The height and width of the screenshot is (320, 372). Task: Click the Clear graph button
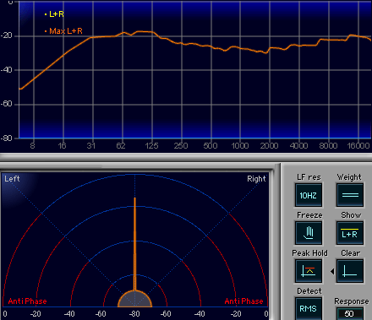(350, 271)
